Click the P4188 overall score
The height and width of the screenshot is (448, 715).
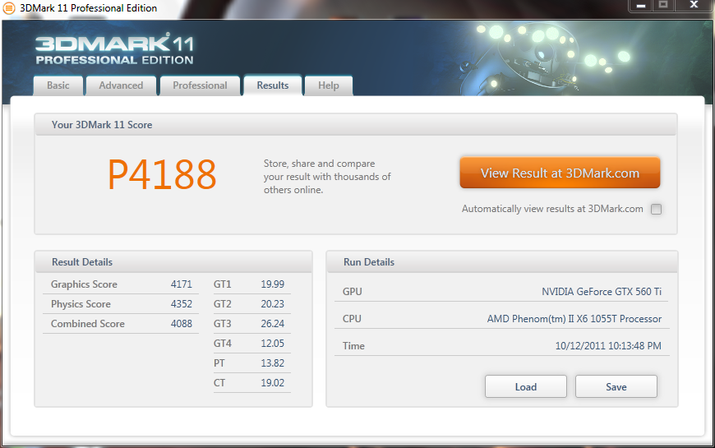point(162,175)
